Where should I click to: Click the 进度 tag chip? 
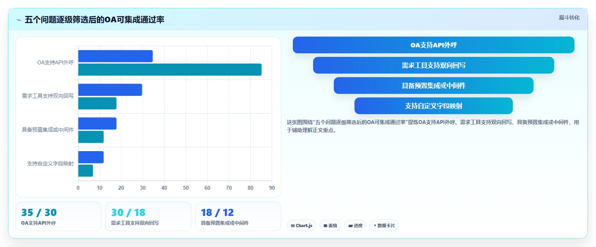[355, 226]
